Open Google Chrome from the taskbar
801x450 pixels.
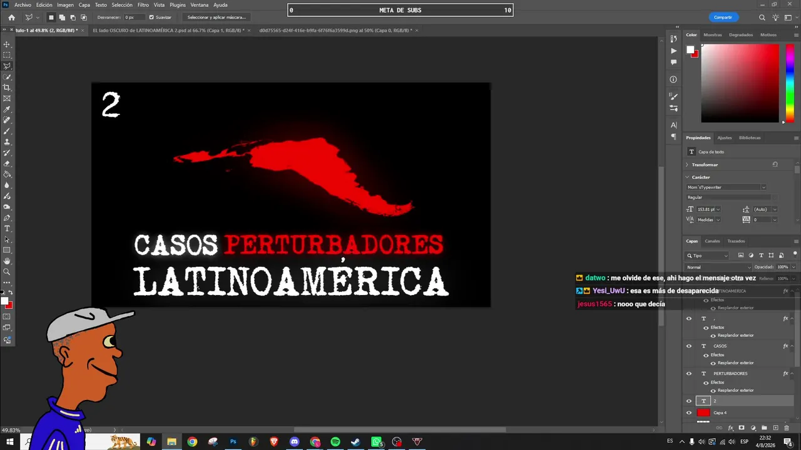pyautogui.click(x=192, y=442)
